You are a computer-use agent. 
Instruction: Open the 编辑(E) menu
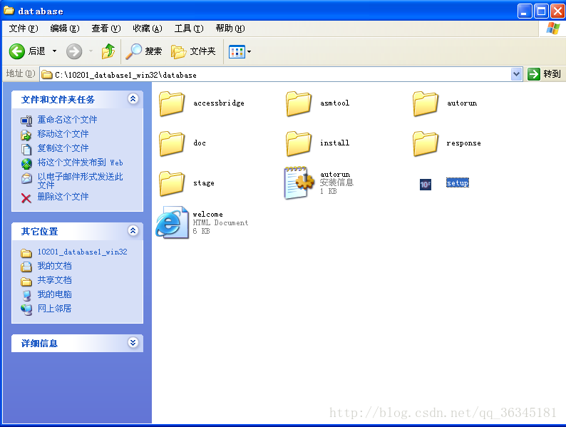click(65, 29)
